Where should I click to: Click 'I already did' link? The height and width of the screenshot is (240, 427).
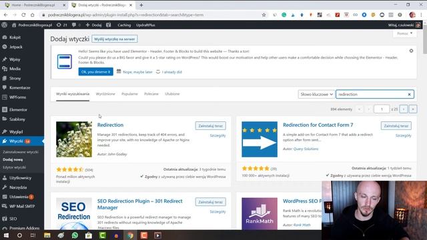(172, 72)
